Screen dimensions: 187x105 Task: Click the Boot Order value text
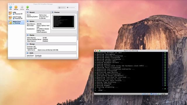coord(43,26)
